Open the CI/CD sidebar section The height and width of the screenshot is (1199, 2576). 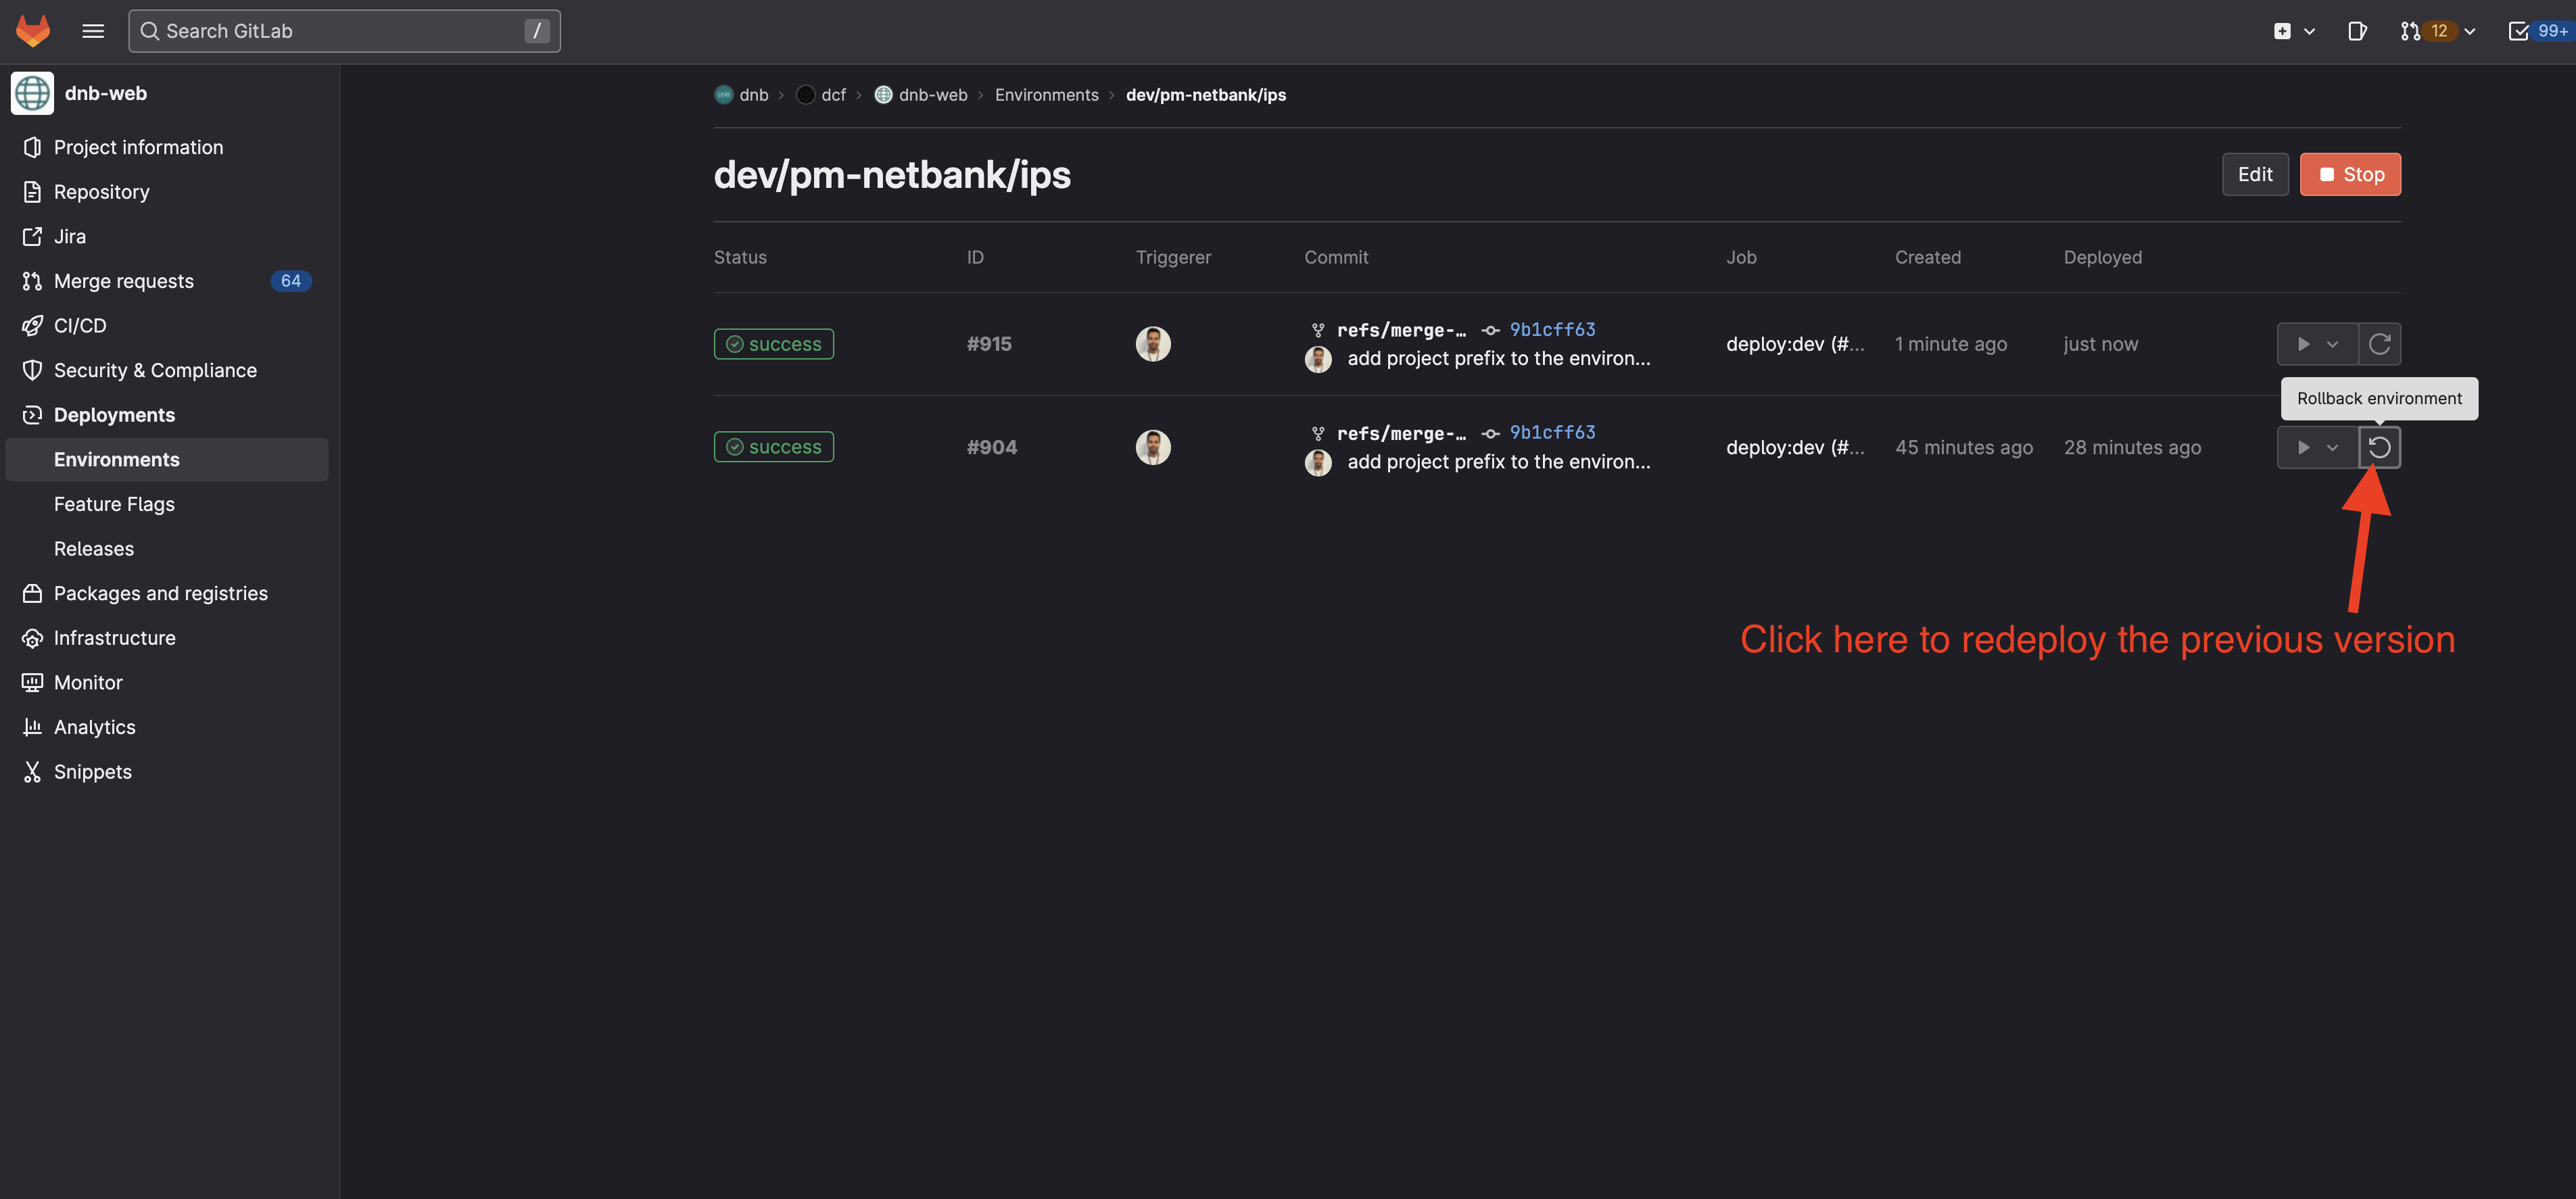point(80,325)
